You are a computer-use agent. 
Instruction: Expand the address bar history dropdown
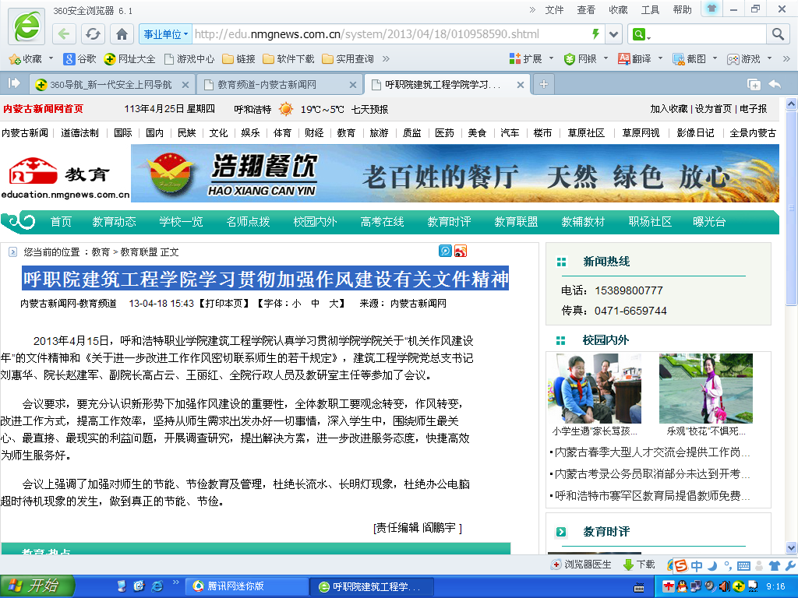[613, 34]
